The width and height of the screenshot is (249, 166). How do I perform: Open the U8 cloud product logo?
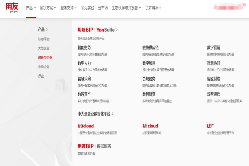pyautogui.click(x=150, y=126)
